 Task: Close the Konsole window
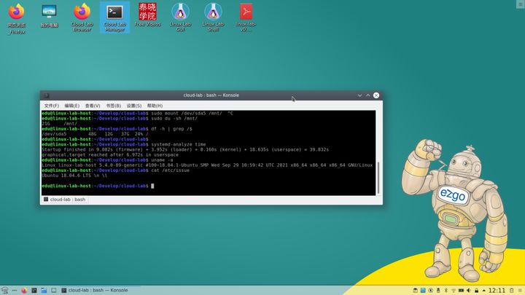(376, 95)
